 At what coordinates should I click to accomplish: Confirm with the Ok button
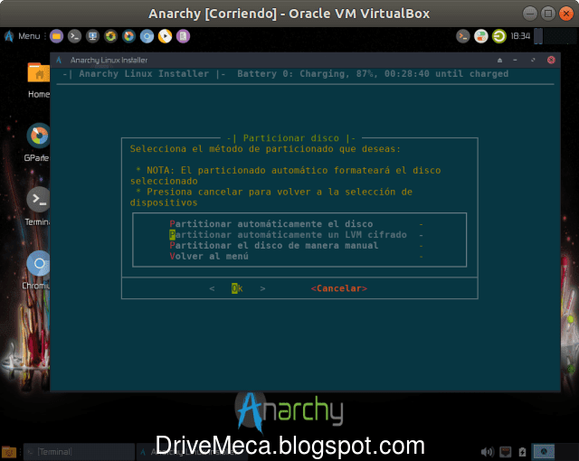pos(237,288)
